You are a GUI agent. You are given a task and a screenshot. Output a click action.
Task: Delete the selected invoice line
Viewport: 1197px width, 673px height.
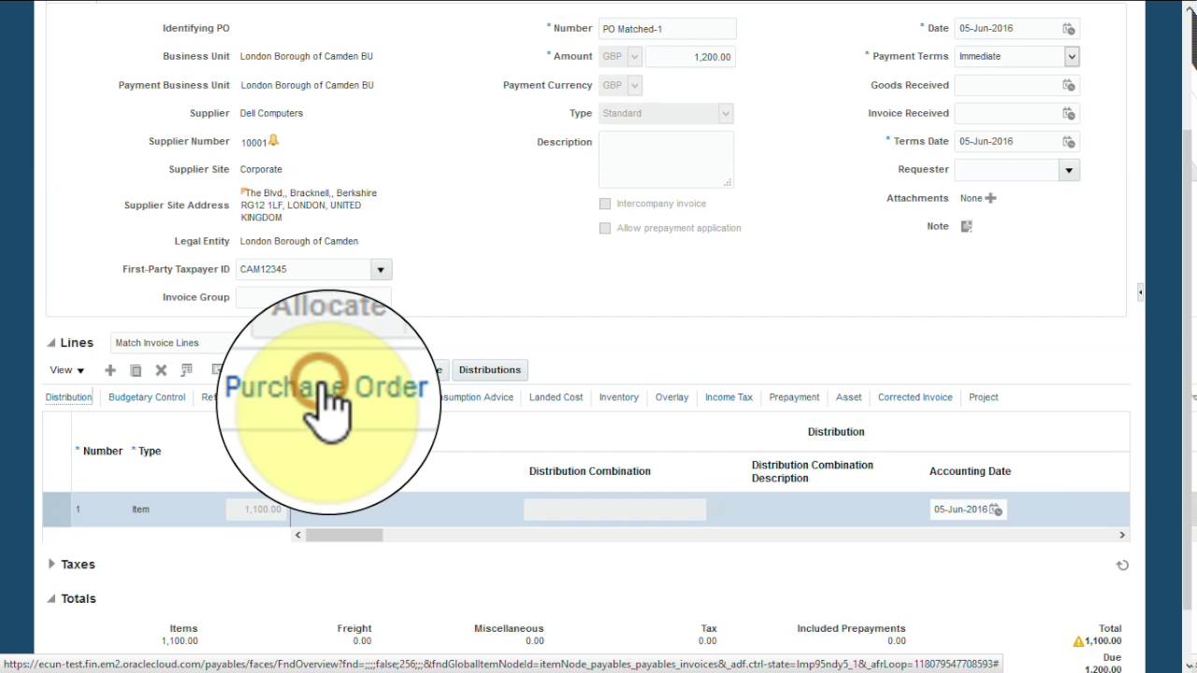click(161, 370)
